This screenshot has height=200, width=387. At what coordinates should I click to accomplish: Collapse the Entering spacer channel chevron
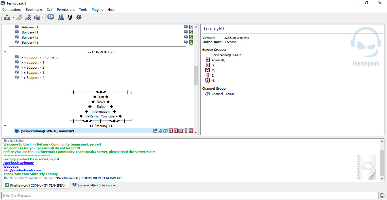click(x=5, y=125)
